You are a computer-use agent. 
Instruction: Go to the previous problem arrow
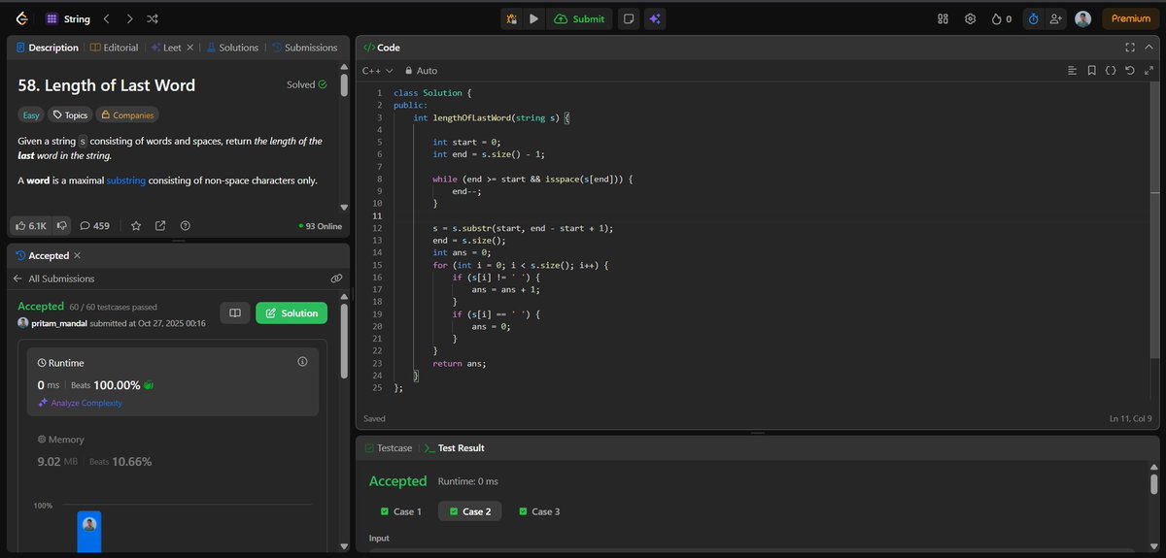106,18
